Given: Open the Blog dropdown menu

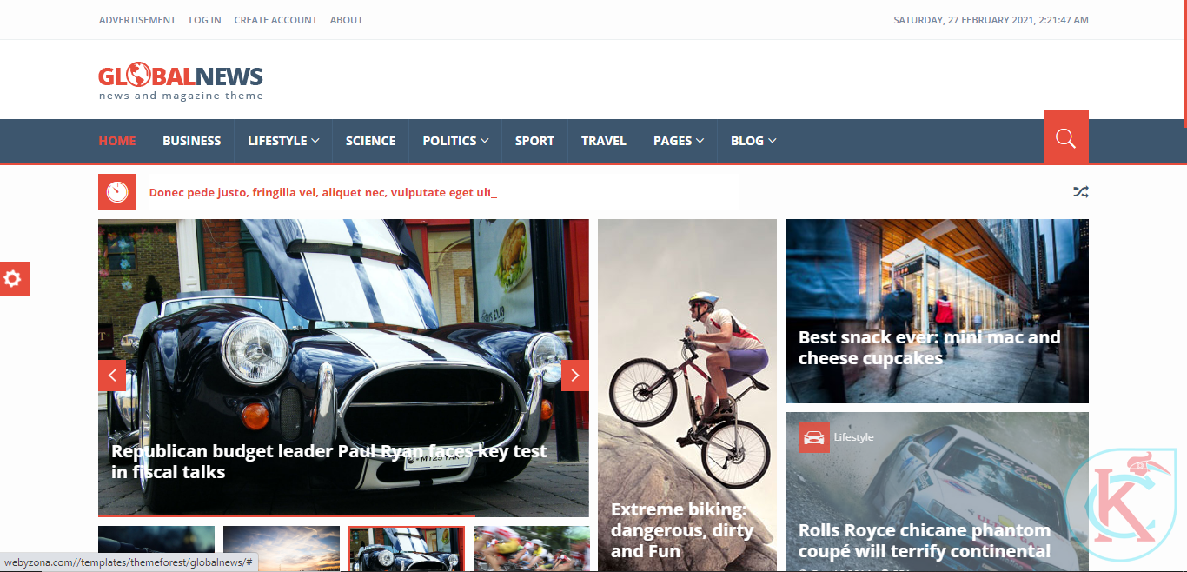Looking at the screenshot, I should pos(753,141).
